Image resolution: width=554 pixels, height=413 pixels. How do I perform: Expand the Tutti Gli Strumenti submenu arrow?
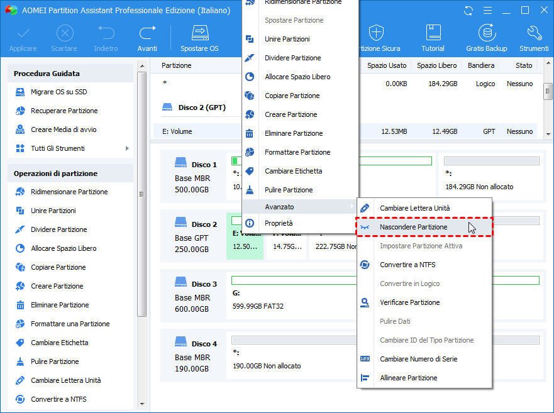pyautogui.click(x=127, y=148)
